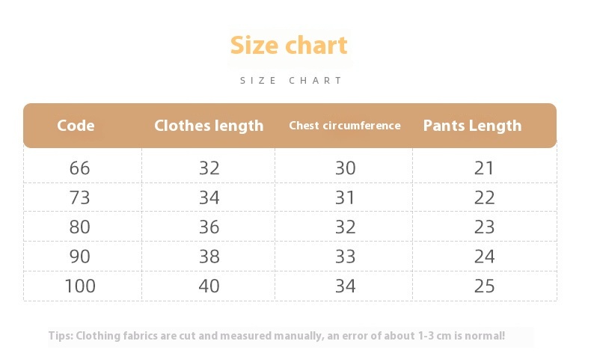Click clothes length value 38
Viewport: 591px width, 356px height.
click(209, 257)
